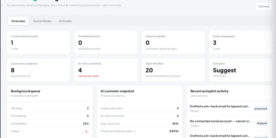Click the Recent autopilot activity heading
The image size is (276, 138).
(209, 91)
